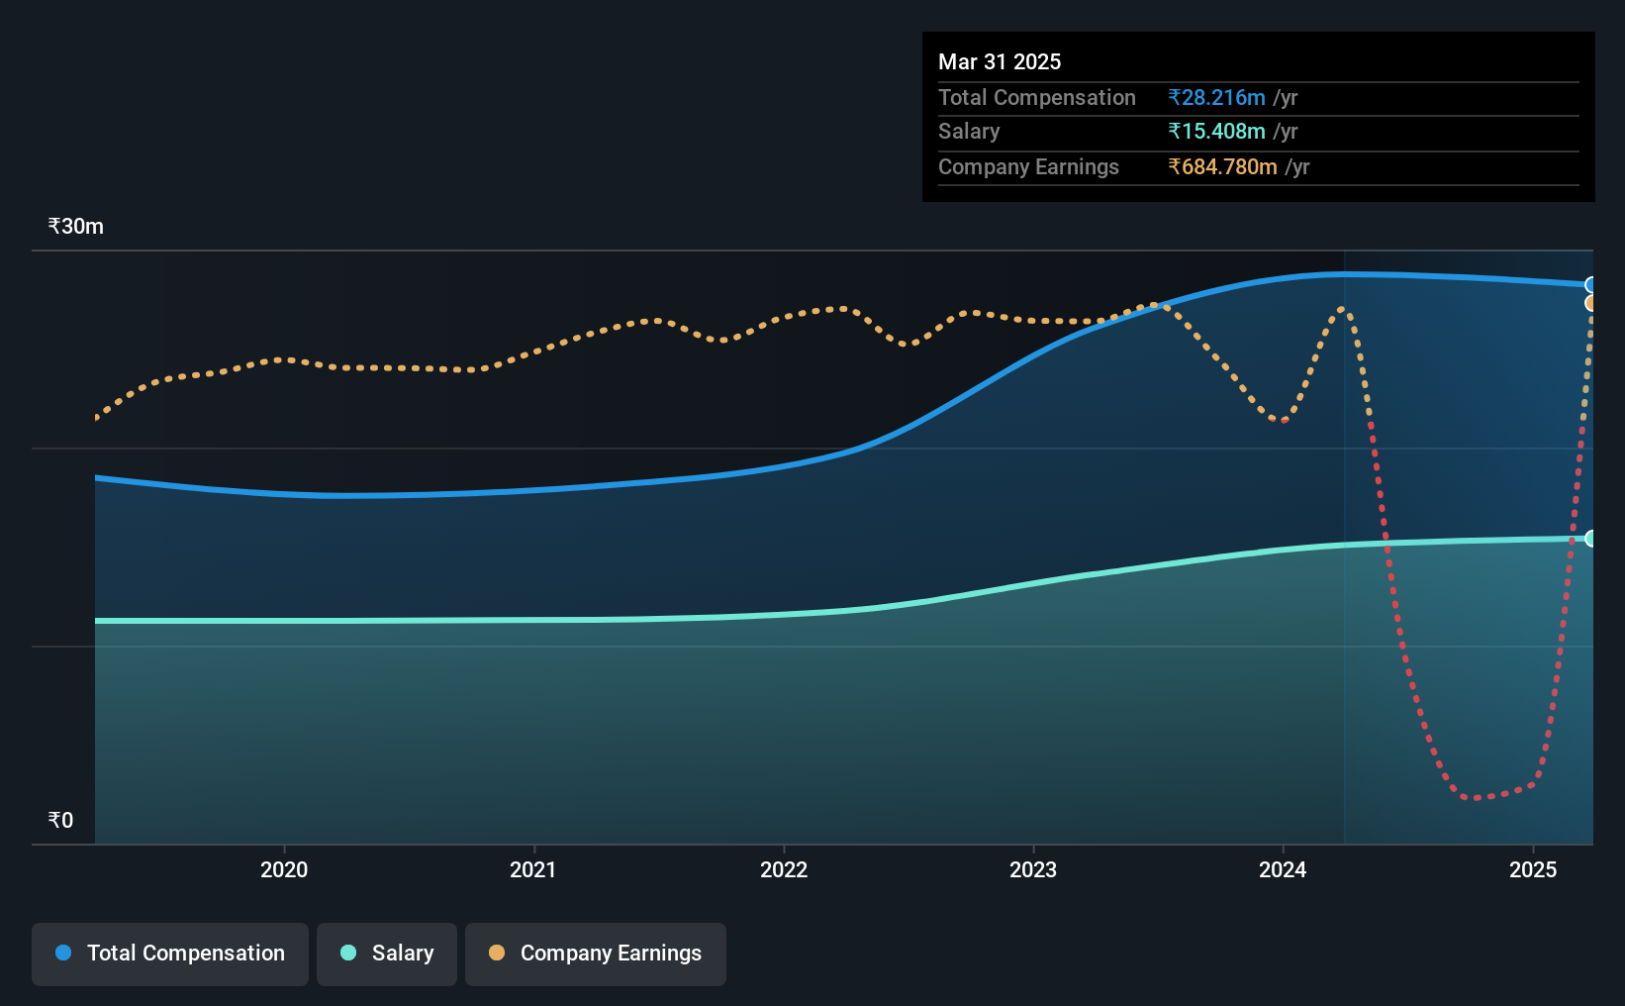Click the blue Total Compensation legend dot
The height and width of the screenshot is (1006, 1625).
point(63,953)
